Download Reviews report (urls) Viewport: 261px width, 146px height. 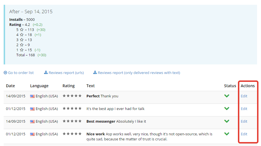66,73
